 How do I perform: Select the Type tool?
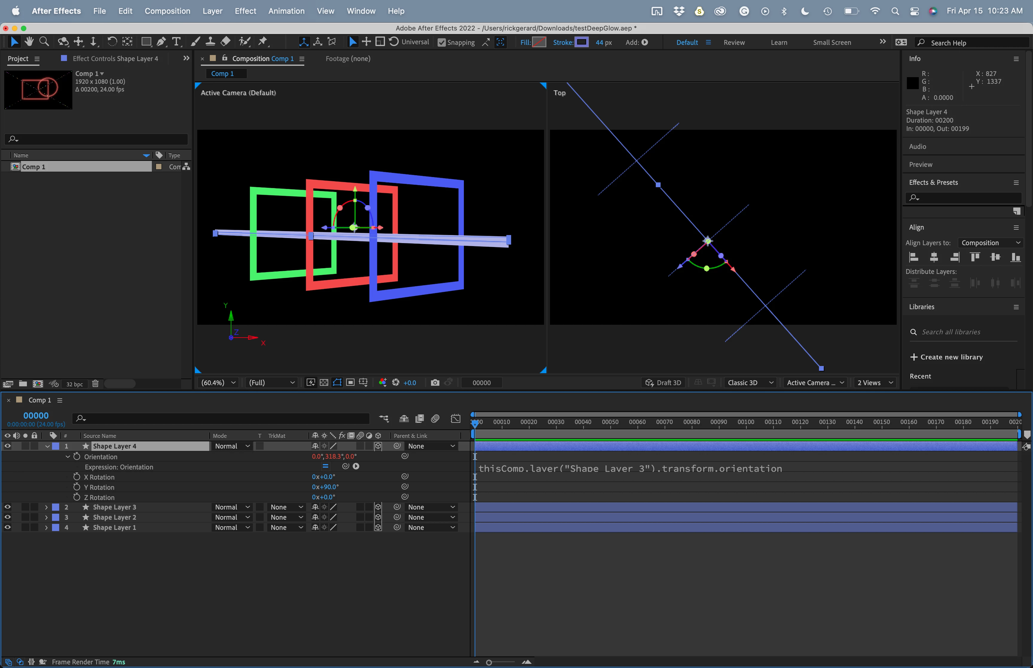[176, 42]
